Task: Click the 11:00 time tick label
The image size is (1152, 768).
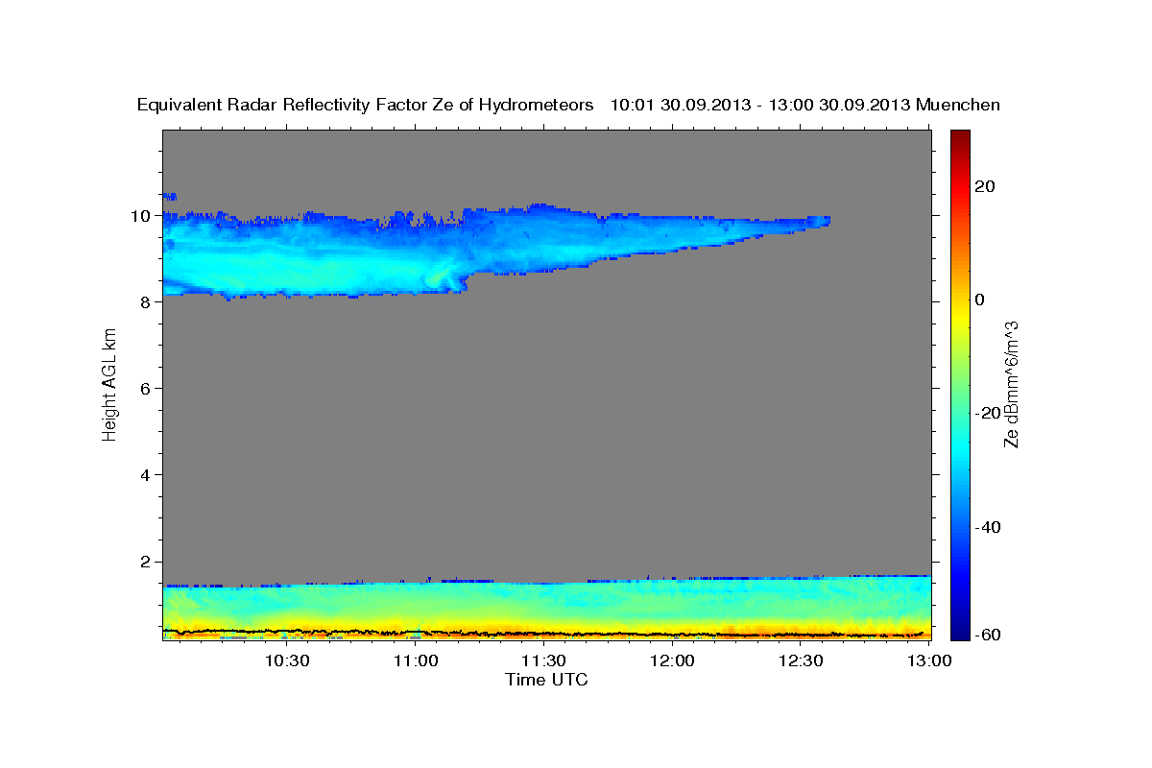Action: pos(416,661)
